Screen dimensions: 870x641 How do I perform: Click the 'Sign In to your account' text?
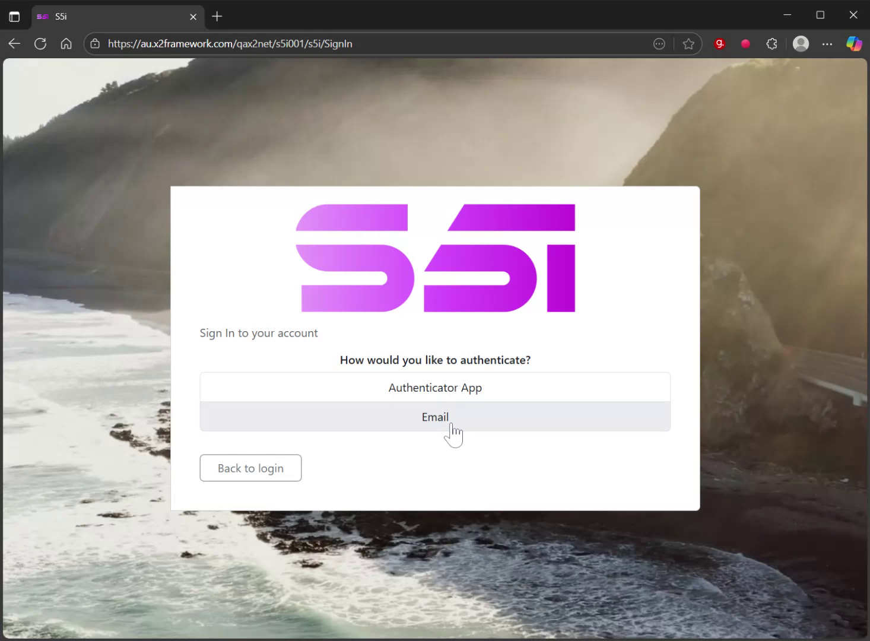(x=259, y=333)
